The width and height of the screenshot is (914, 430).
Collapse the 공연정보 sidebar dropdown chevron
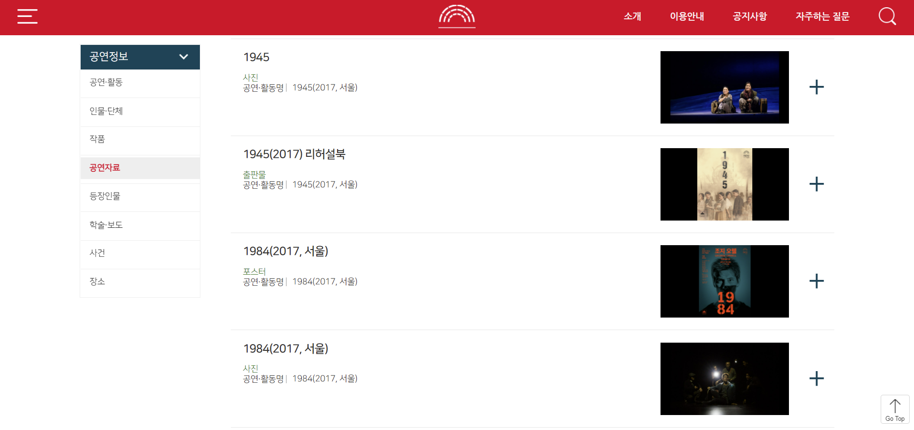point(183,57)
